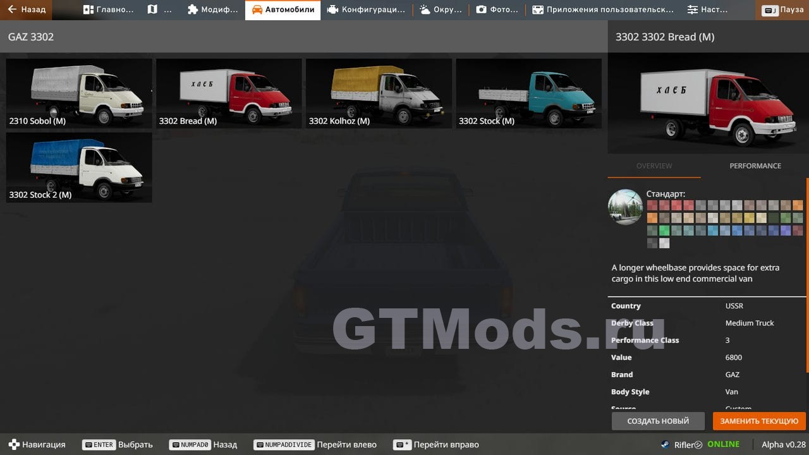Select the 3302 Stock (M) vehicle
The height and width of the screenshot is (455, 809).
pyautogui.click(x=528, y=93)
